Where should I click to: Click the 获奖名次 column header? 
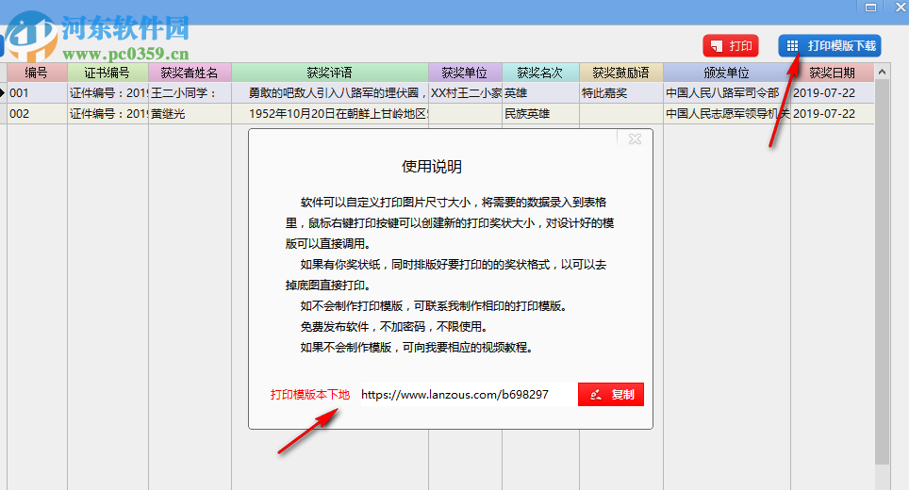(540, 73)
